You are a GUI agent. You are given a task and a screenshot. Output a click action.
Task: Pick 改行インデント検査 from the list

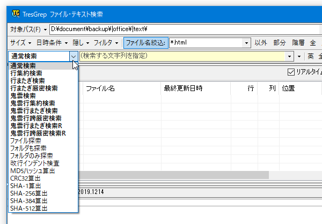pos(43,163)
